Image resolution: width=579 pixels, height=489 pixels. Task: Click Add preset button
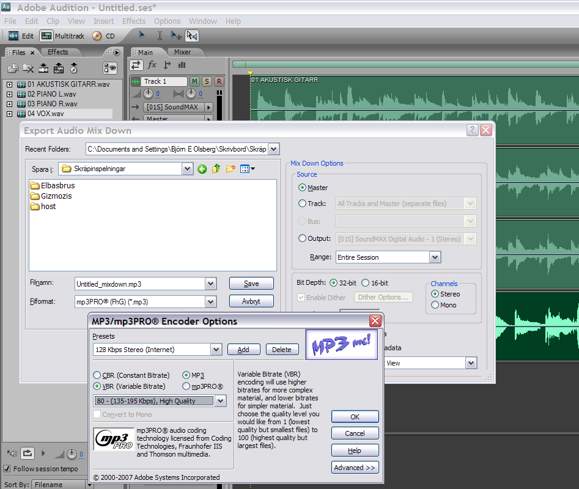[x=244, y=350]
